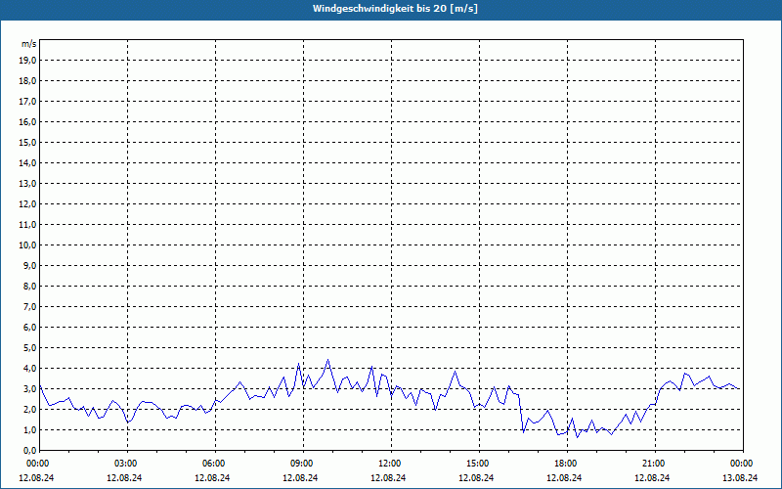Viewport: 782px width, 489px height.
Task: Click the '12.08.24' date under 21:00
Action: point(652,477)
